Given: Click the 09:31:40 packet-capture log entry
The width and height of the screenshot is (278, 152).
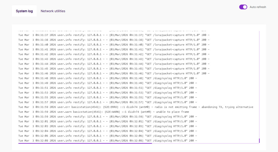Looking at the screenshot, I should [114, 45].
